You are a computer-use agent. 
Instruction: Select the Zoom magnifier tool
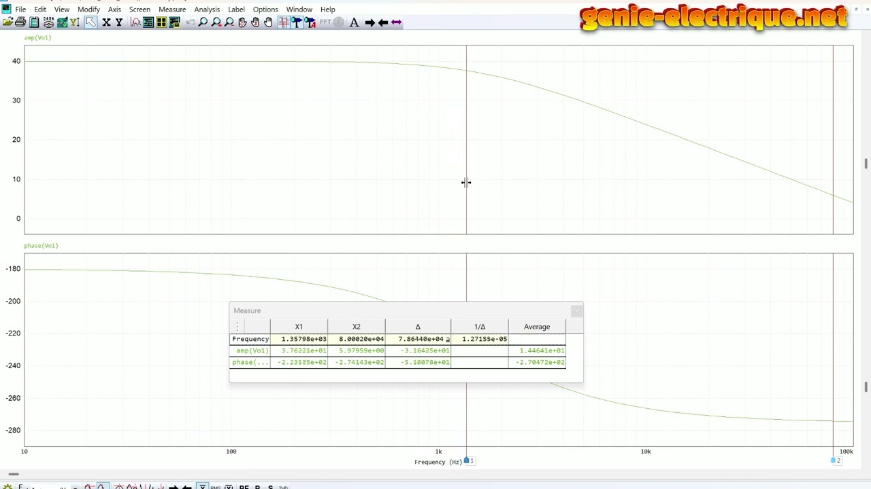point(203,22)
